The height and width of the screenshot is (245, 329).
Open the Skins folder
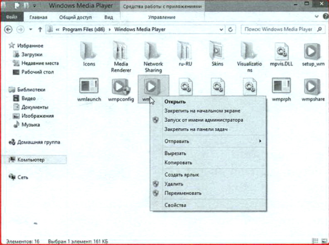[217, 52]
